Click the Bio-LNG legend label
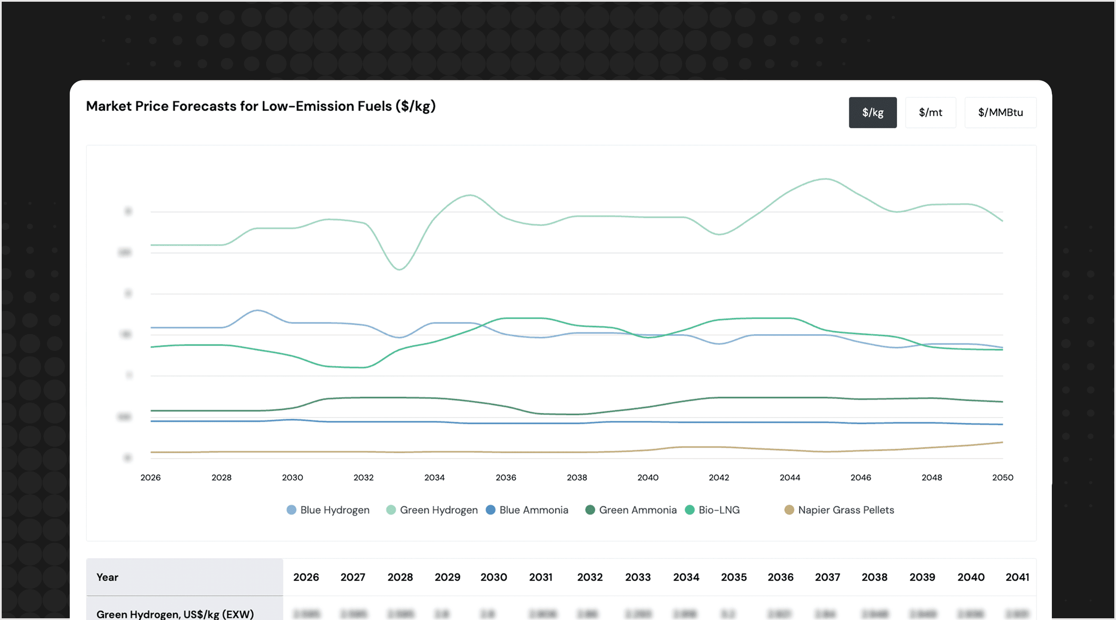Image resolution: width=1116 pixels, height=620 pixels. 719,510
